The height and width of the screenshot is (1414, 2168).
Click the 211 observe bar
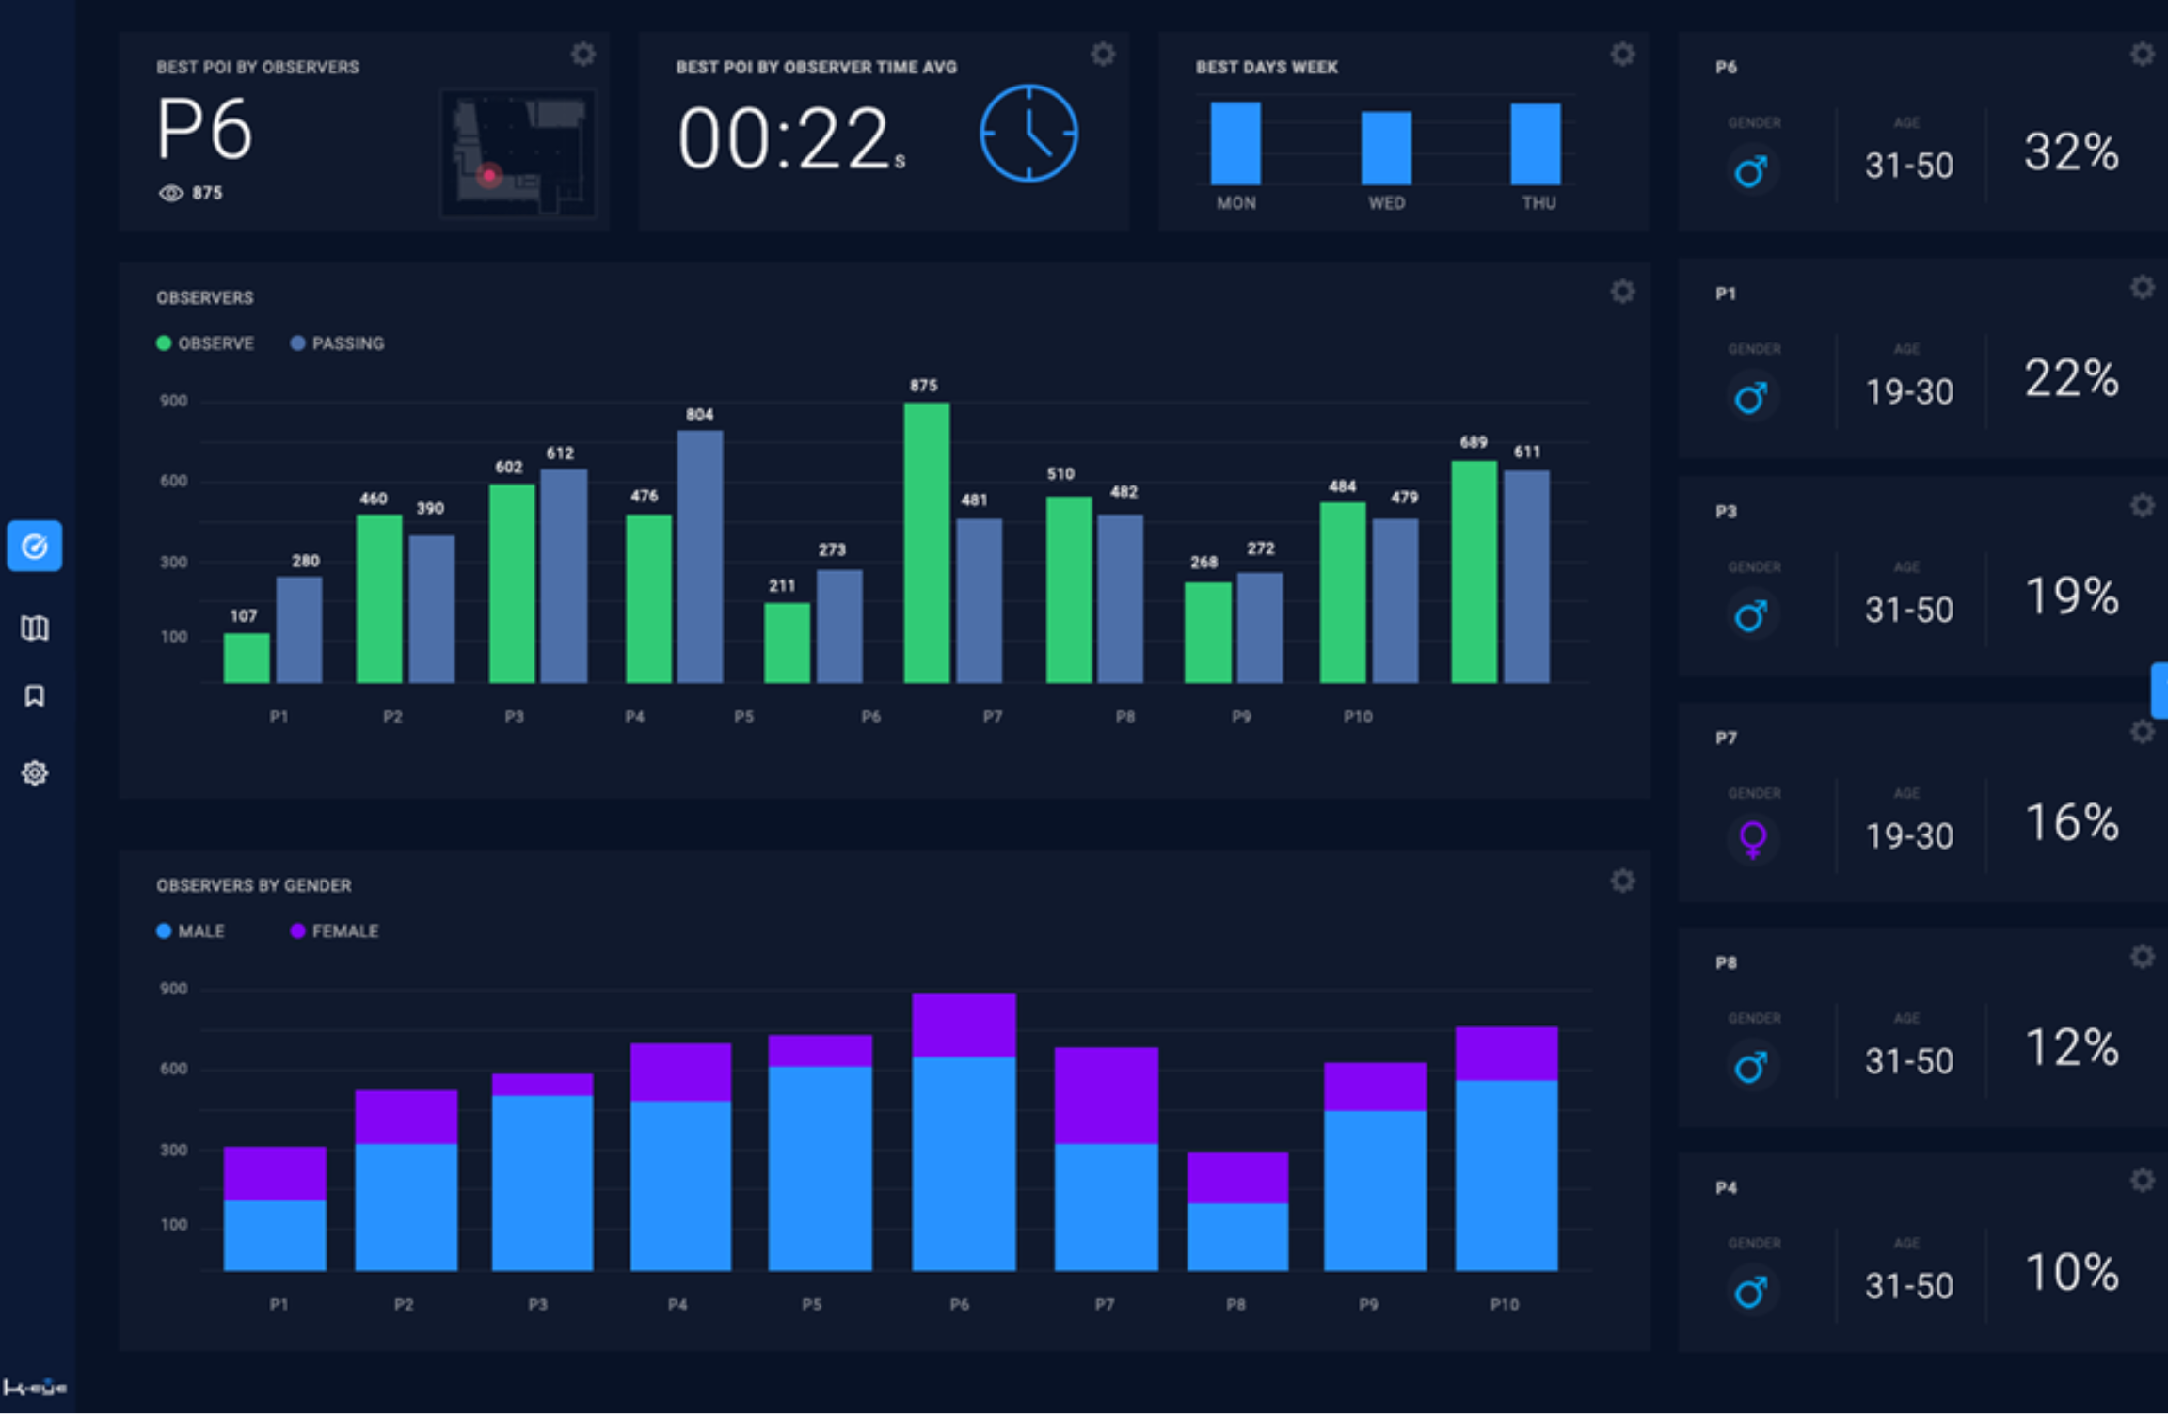[787, 643]
